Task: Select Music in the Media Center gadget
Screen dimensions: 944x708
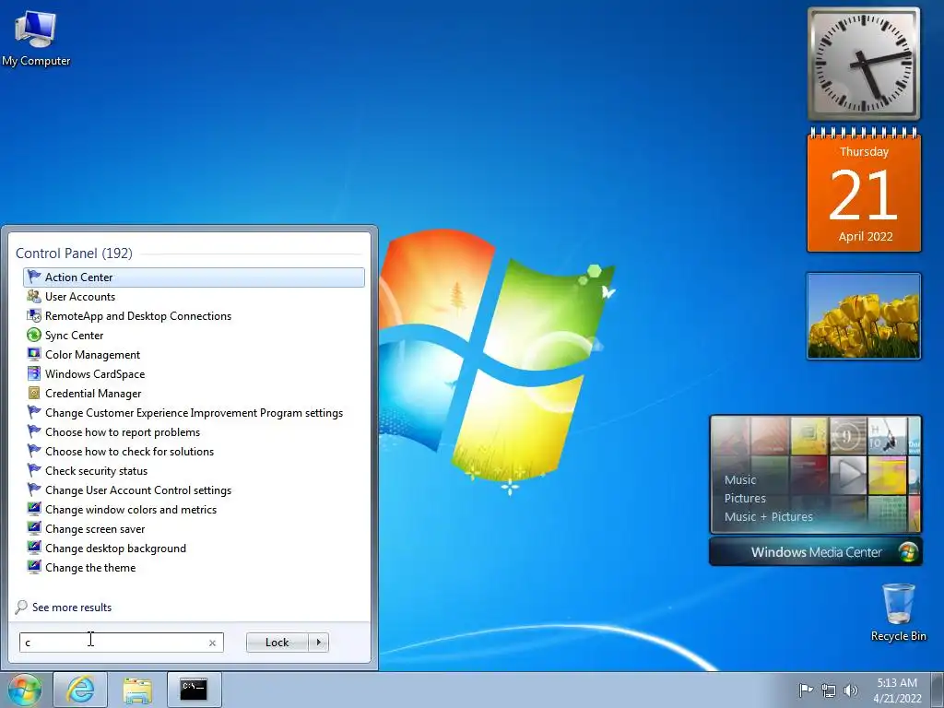Action: point(740,479)
